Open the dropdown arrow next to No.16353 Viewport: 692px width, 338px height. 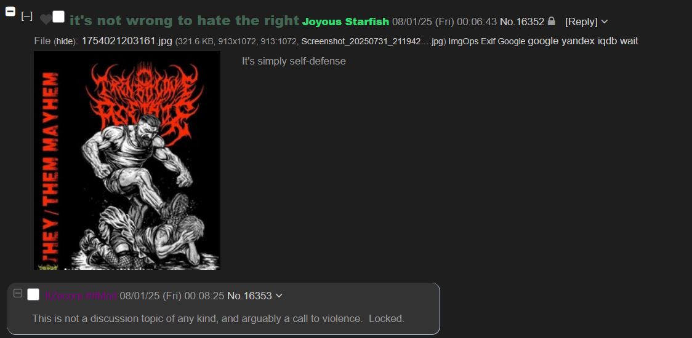click(278, 296)
